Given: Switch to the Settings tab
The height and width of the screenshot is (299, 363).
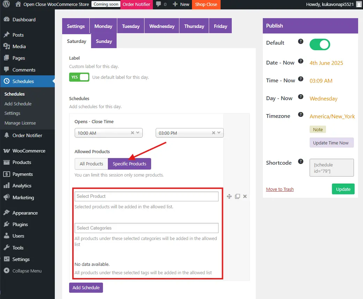Looking at the screenshot, I should click(76, 26).
